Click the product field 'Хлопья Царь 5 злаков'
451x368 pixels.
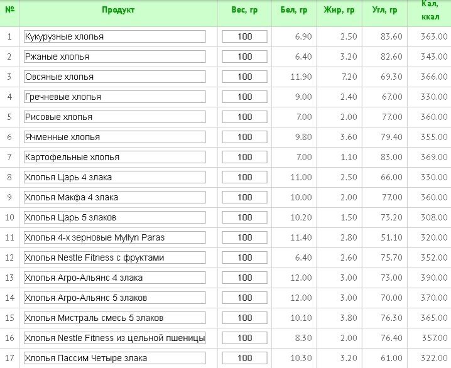(x=115, y=217)
